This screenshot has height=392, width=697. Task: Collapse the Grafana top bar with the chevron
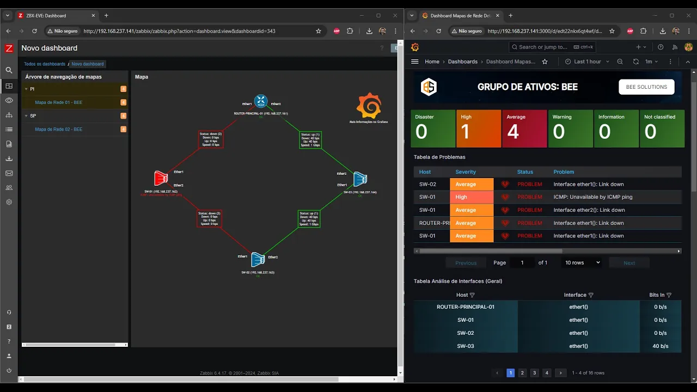(x=688, y=62)
